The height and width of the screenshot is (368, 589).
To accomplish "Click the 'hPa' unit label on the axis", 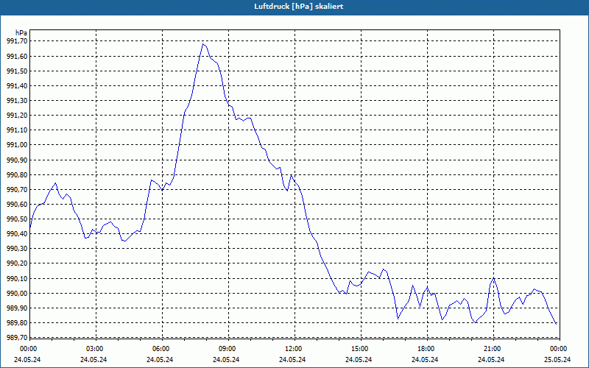I will coord(21,33).
